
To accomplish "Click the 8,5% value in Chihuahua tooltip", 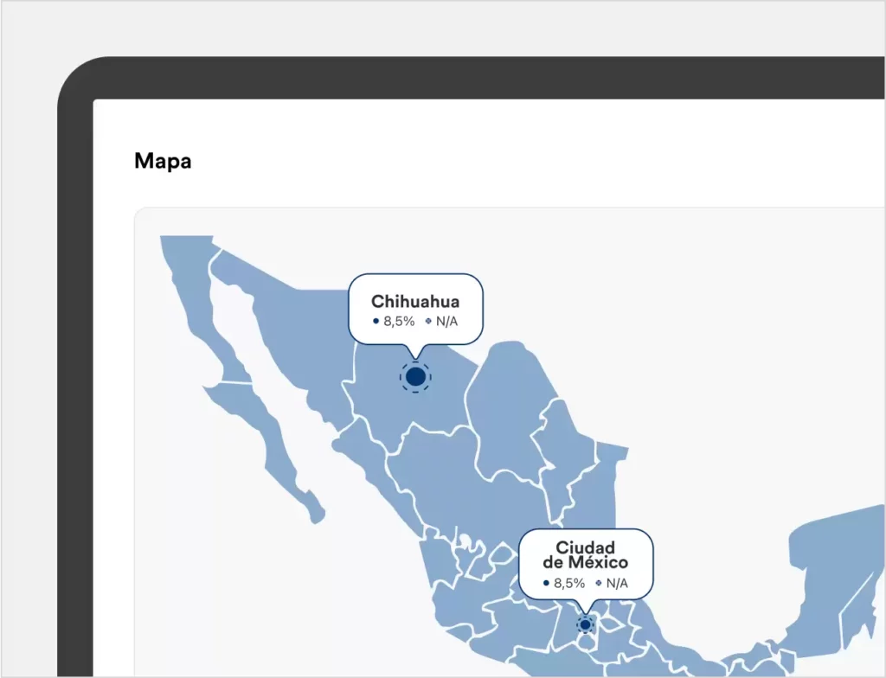I will (399, 321).
